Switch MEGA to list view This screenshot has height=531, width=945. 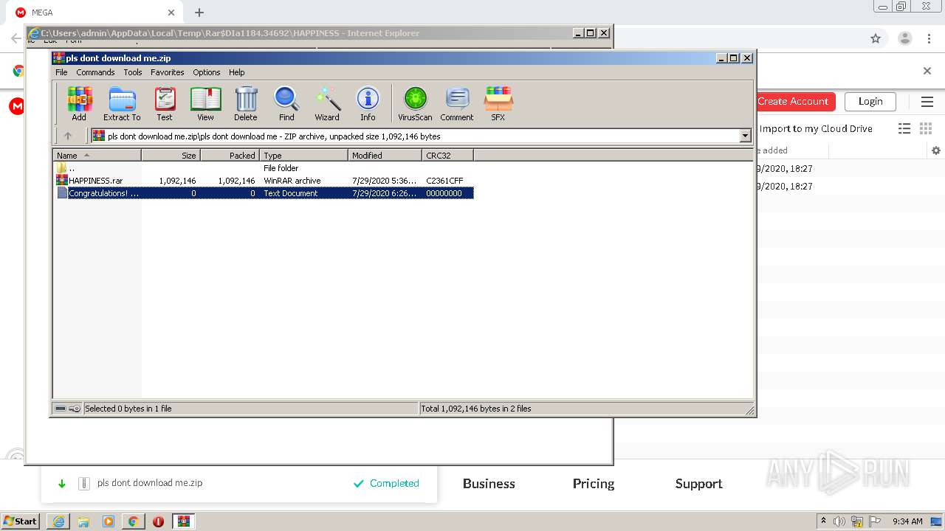coord(904,128)
